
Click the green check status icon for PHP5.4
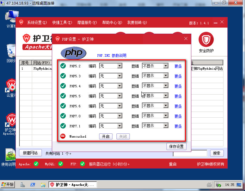[63, 86]
